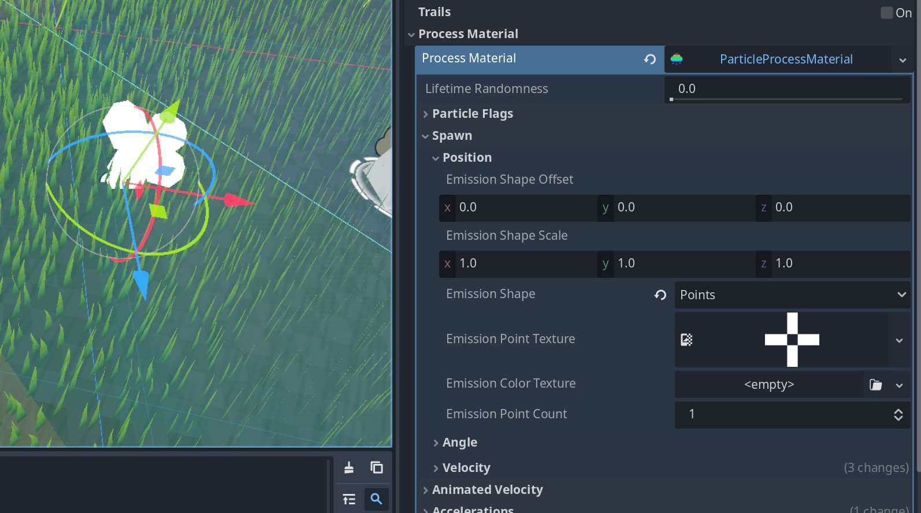Screen dimensions: 921x513
Task: Click the copy icon in the bottom panel
Action: 377,467
